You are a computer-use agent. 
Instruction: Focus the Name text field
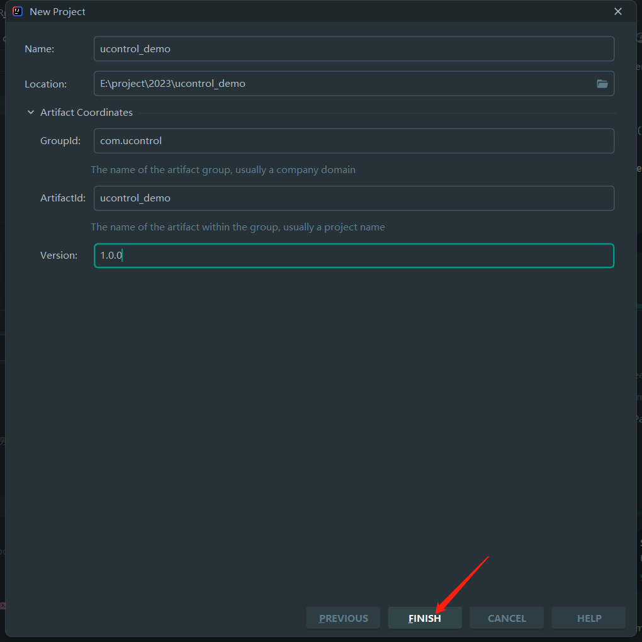pos(353,49)
